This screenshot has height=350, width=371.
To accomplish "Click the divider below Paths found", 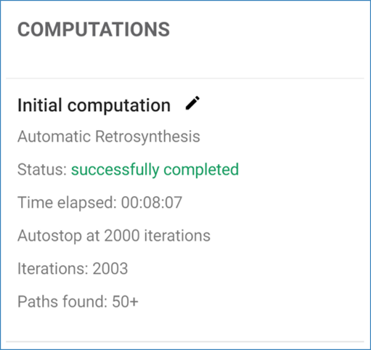I will [185, 342].
